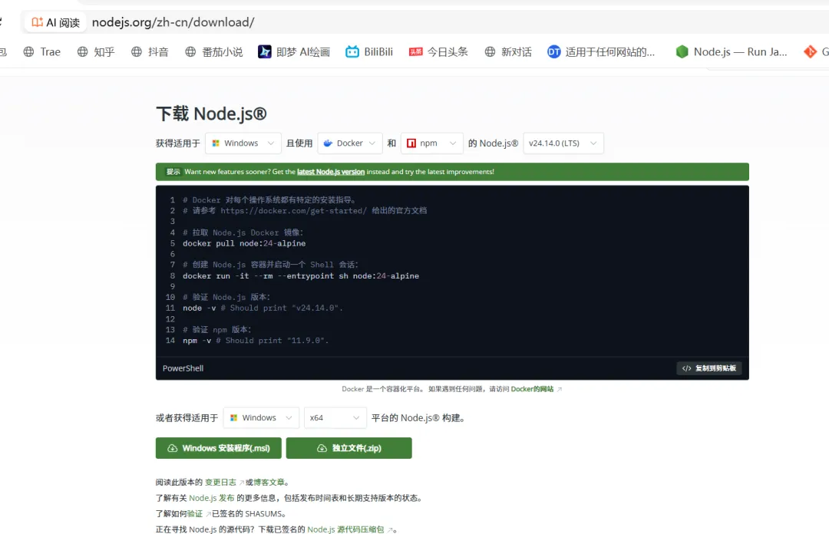Download the 独立文件(.zip)
The image size is (829, 534).
tap(349, 448)
